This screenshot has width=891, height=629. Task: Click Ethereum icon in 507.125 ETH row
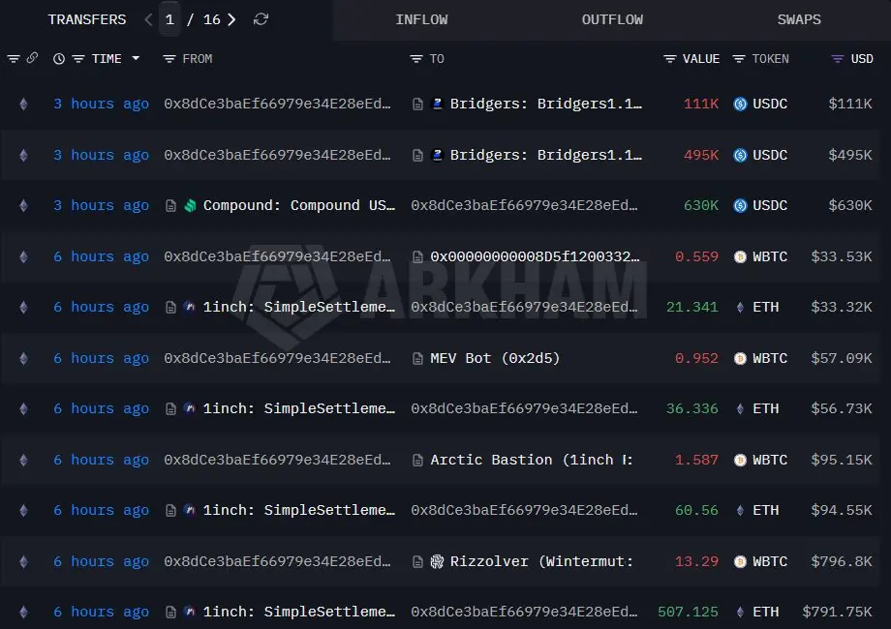point(23,612)
